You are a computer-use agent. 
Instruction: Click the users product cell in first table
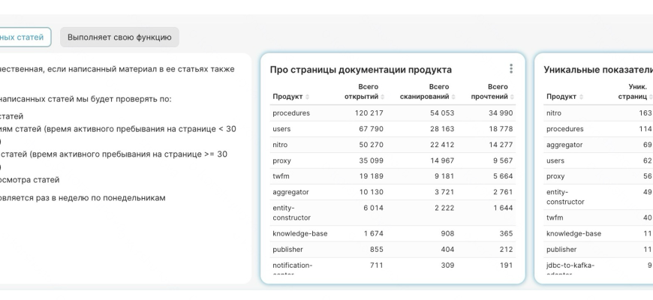click(x=282, y=129)
